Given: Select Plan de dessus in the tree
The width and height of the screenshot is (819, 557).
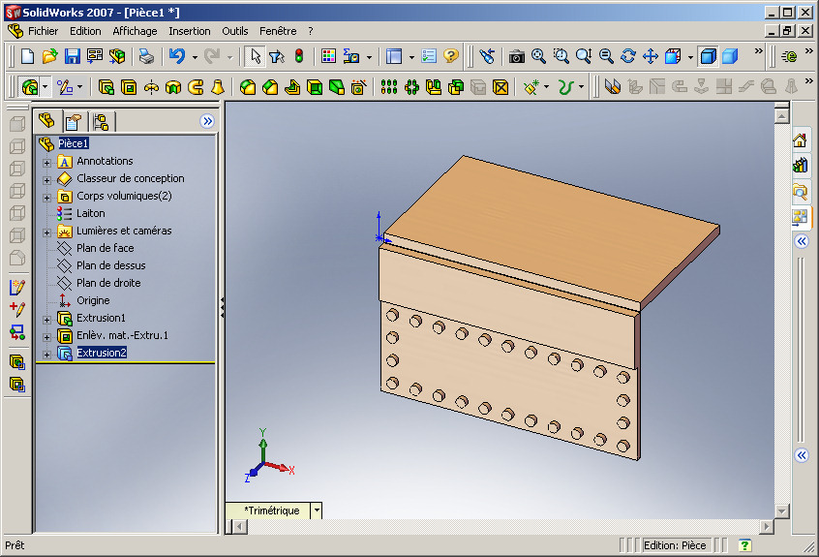Looking at the screenshot, I should pos(110,265).
